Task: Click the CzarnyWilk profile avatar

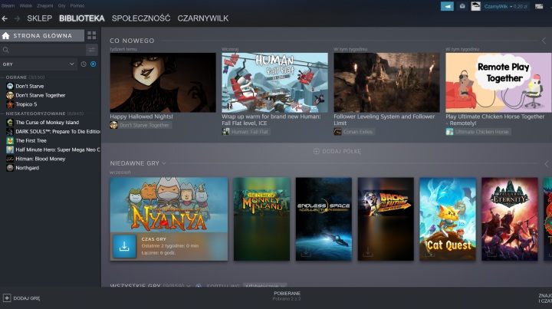Action: point(475,6)
